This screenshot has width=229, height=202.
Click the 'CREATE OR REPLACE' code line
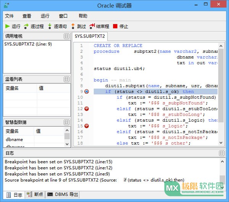118,46
